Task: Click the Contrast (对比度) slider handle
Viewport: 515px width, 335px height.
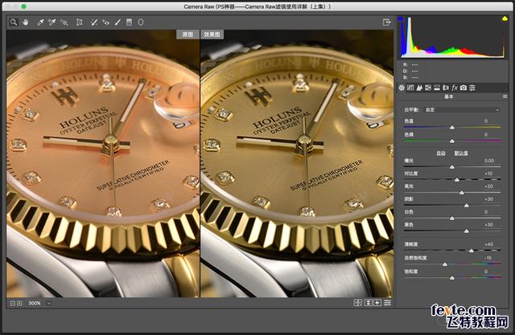Action: (457, 180)
